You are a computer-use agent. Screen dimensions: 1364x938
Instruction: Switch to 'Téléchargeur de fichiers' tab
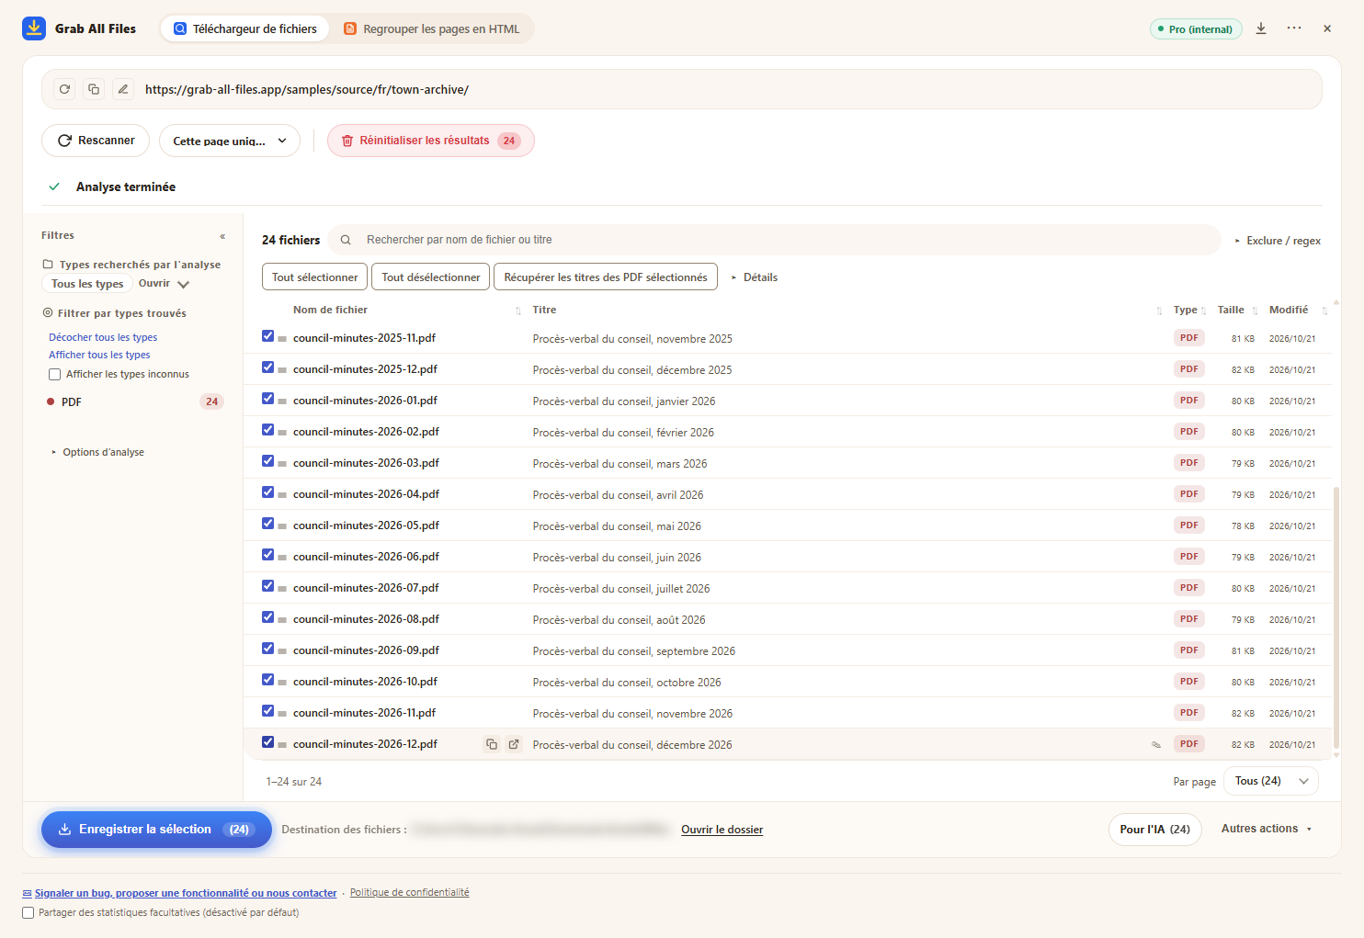(245, 28)
